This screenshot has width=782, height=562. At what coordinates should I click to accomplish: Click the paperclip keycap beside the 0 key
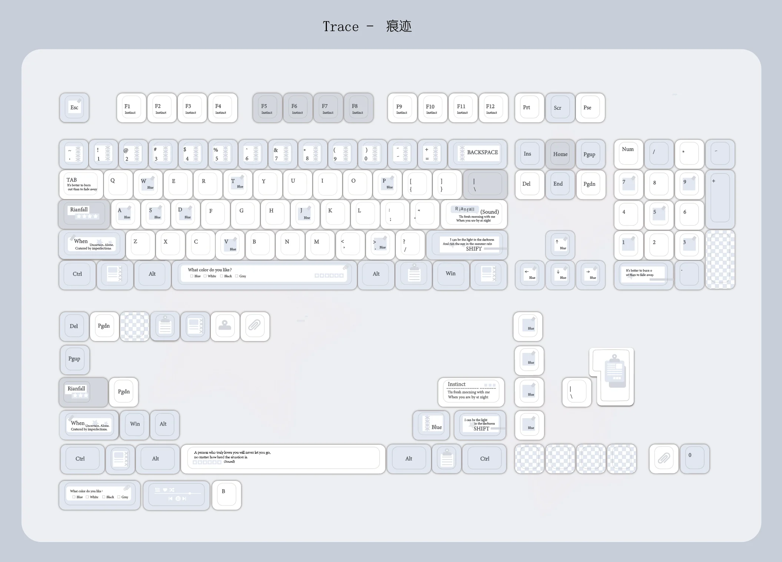(x=663, y=459)
